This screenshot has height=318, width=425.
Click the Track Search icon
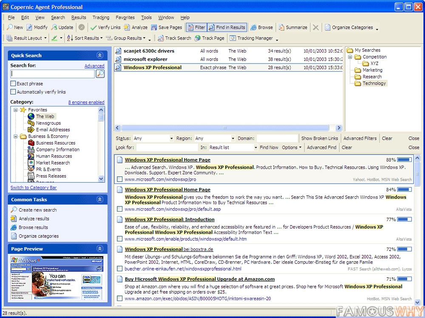161,38
